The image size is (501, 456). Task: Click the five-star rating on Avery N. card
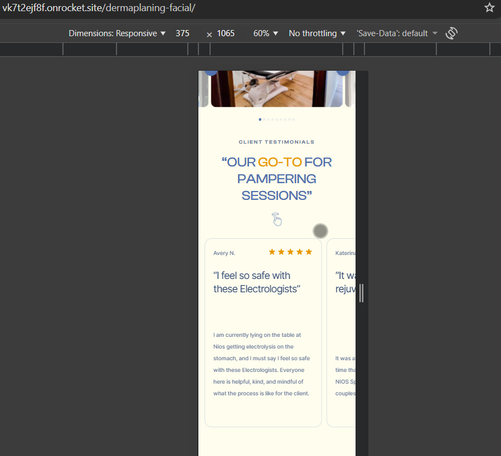[290, 252]
